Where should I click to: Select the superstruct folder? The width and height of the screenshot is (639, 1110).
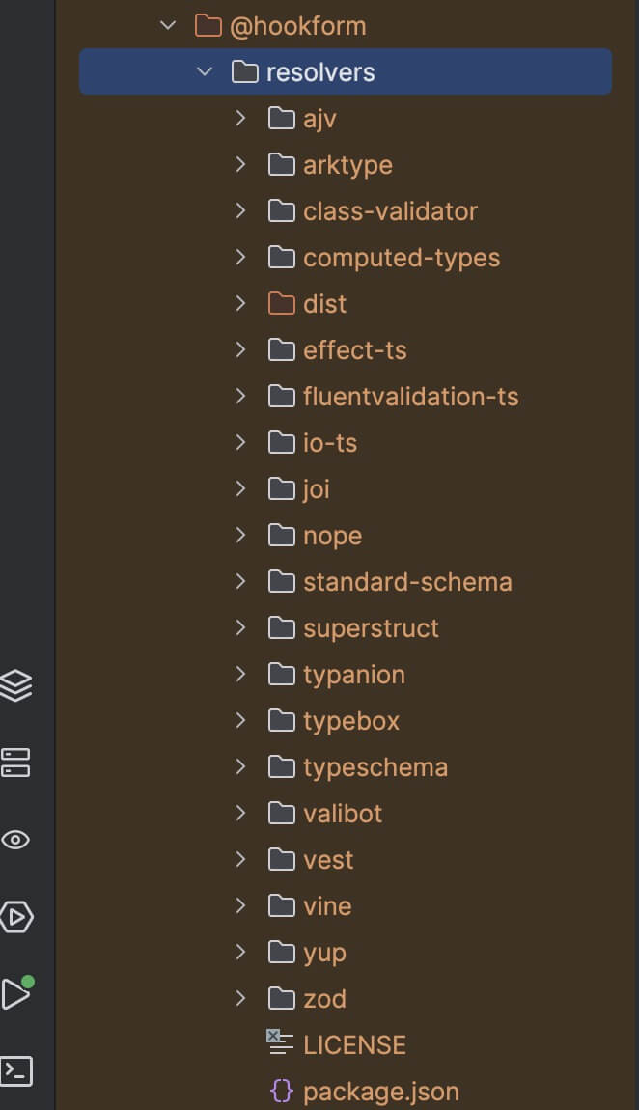point(371,628)
